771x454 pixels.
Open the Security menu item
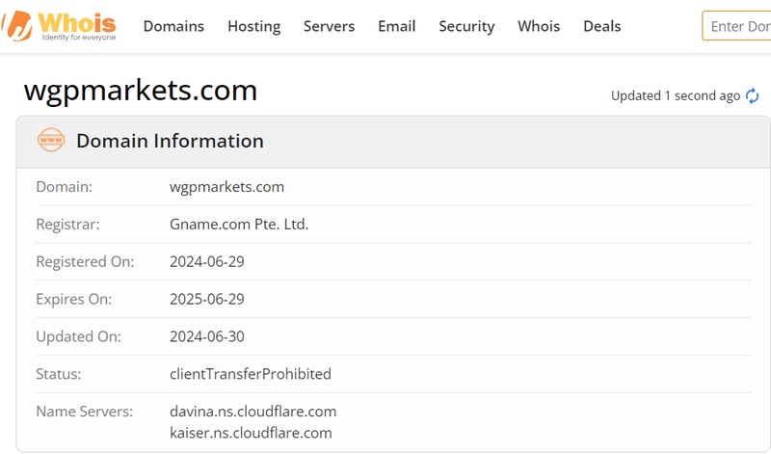click(x=466, y=26)
